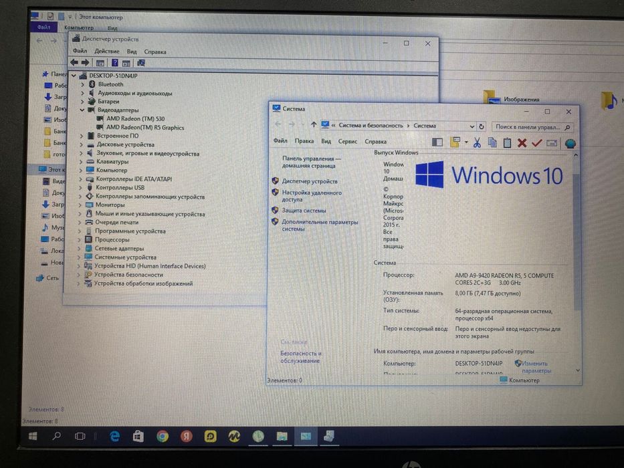Select Контроллеры USB in device tree
This screenshot has height=468, width=624.
[120, 188]
